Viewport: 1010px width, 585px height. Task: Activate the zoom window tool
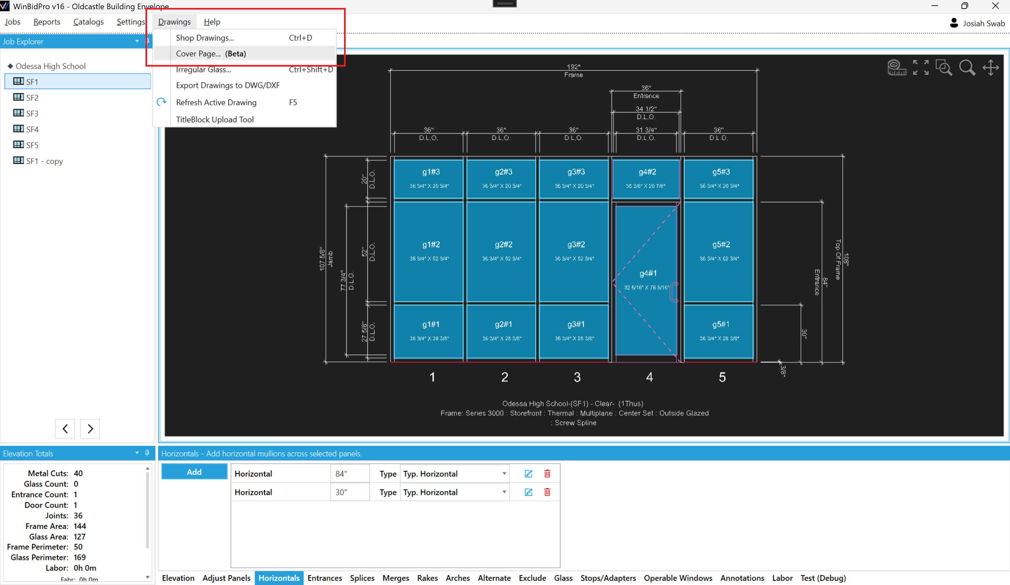pos(944,67)
